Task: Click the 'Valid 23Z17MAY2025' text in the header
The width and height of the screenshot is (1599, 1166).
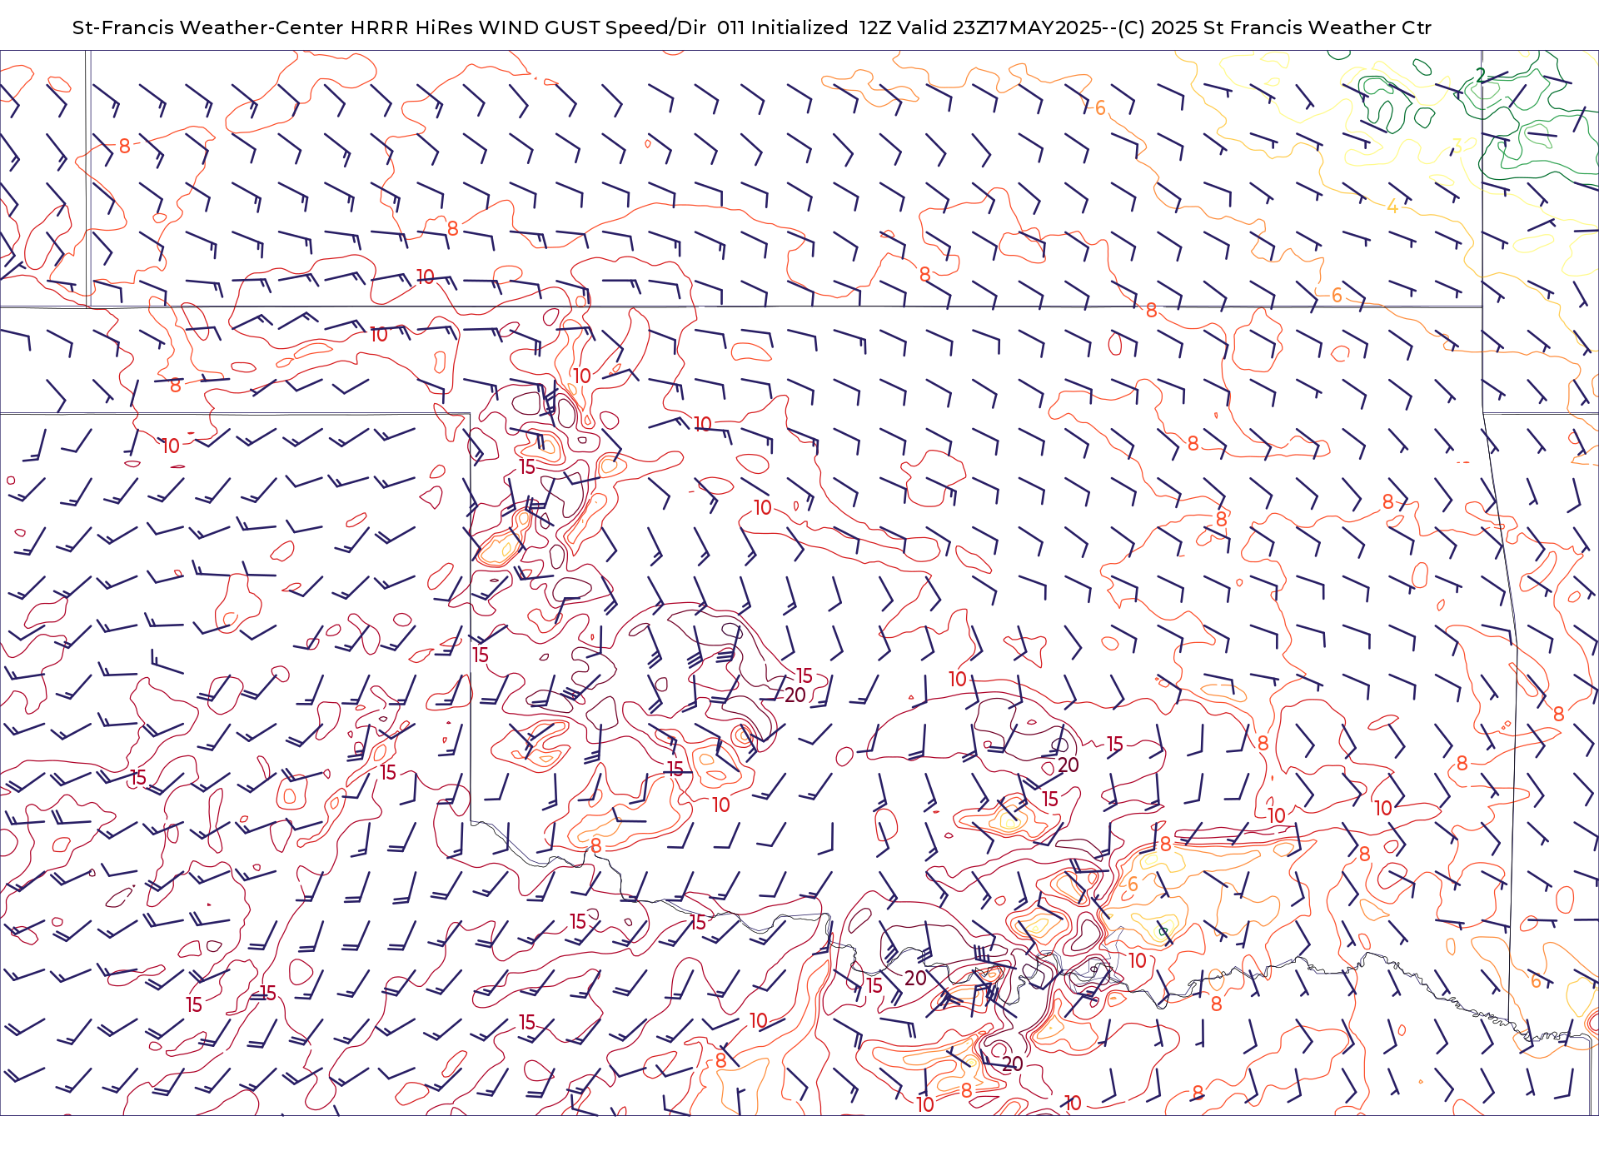Action: coord(1000,27)
